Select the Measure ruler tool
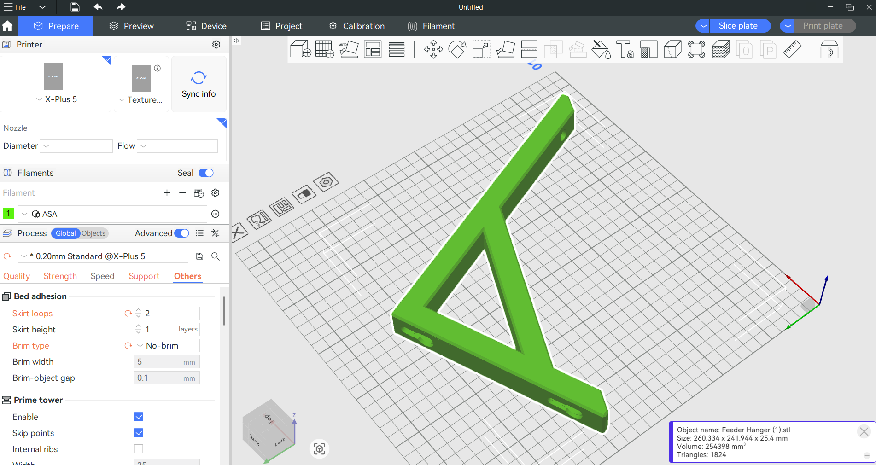 [x=793, y=49]
